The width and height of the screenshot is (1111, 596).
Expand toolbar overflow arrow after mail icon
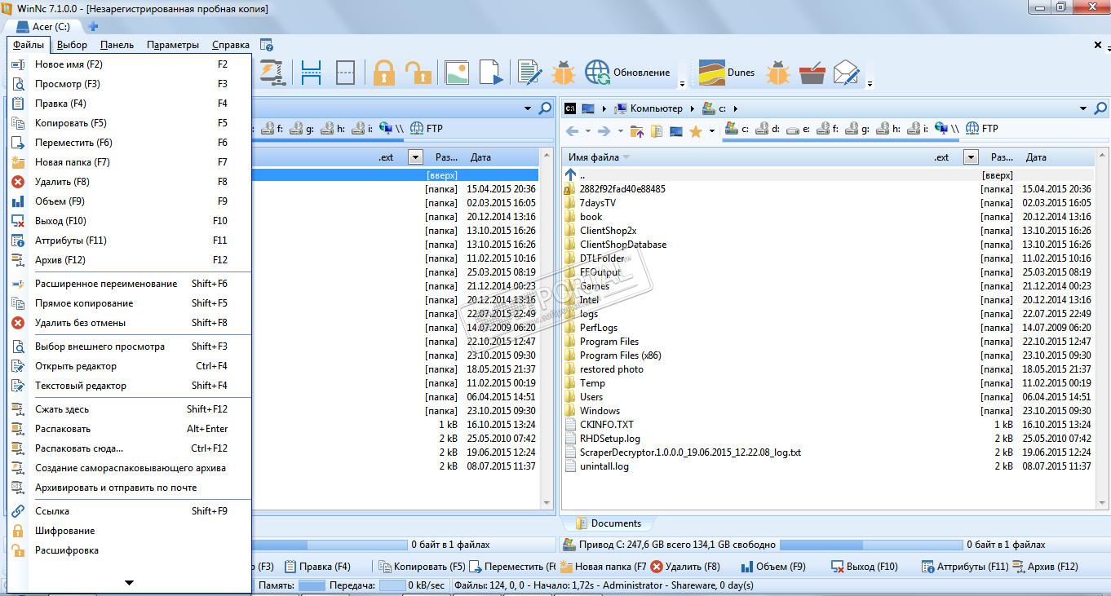click(870, 83)
